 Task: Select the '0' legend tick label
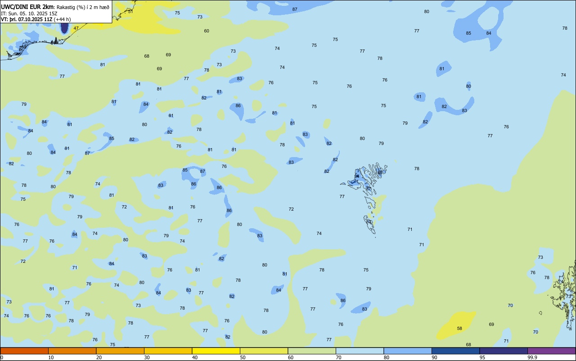2,357
